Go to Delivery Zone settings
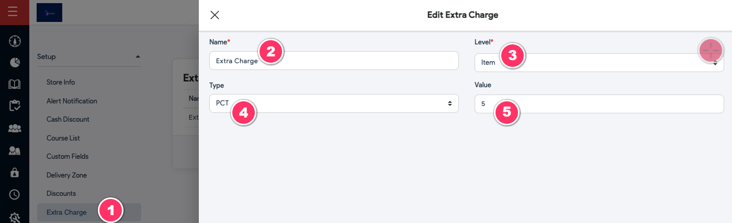The height and width of the screenshot is (223, 732). click(66, 175)
